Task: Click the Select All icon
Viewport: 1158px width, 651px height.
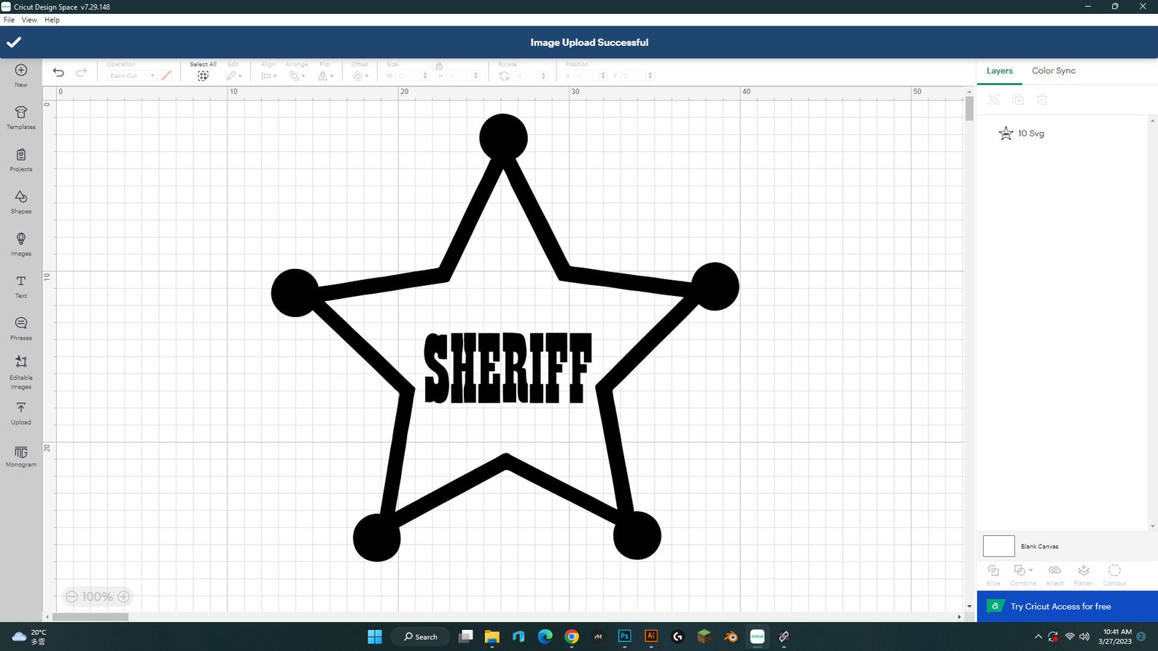Action: point(203,76)
